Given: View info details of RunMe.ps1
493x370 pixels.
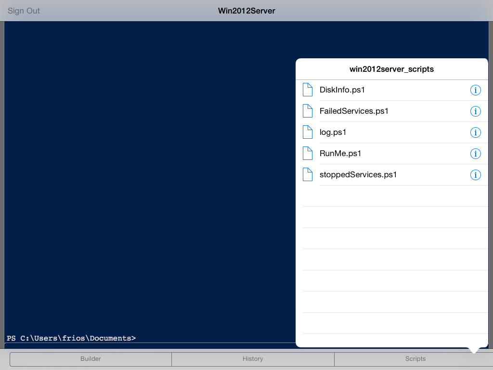Looking at the screenshot, I should pos(475,154).
